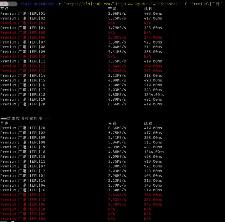
Task: Select IEPL|20 node atop the sorted results
Action: point(22,128)
